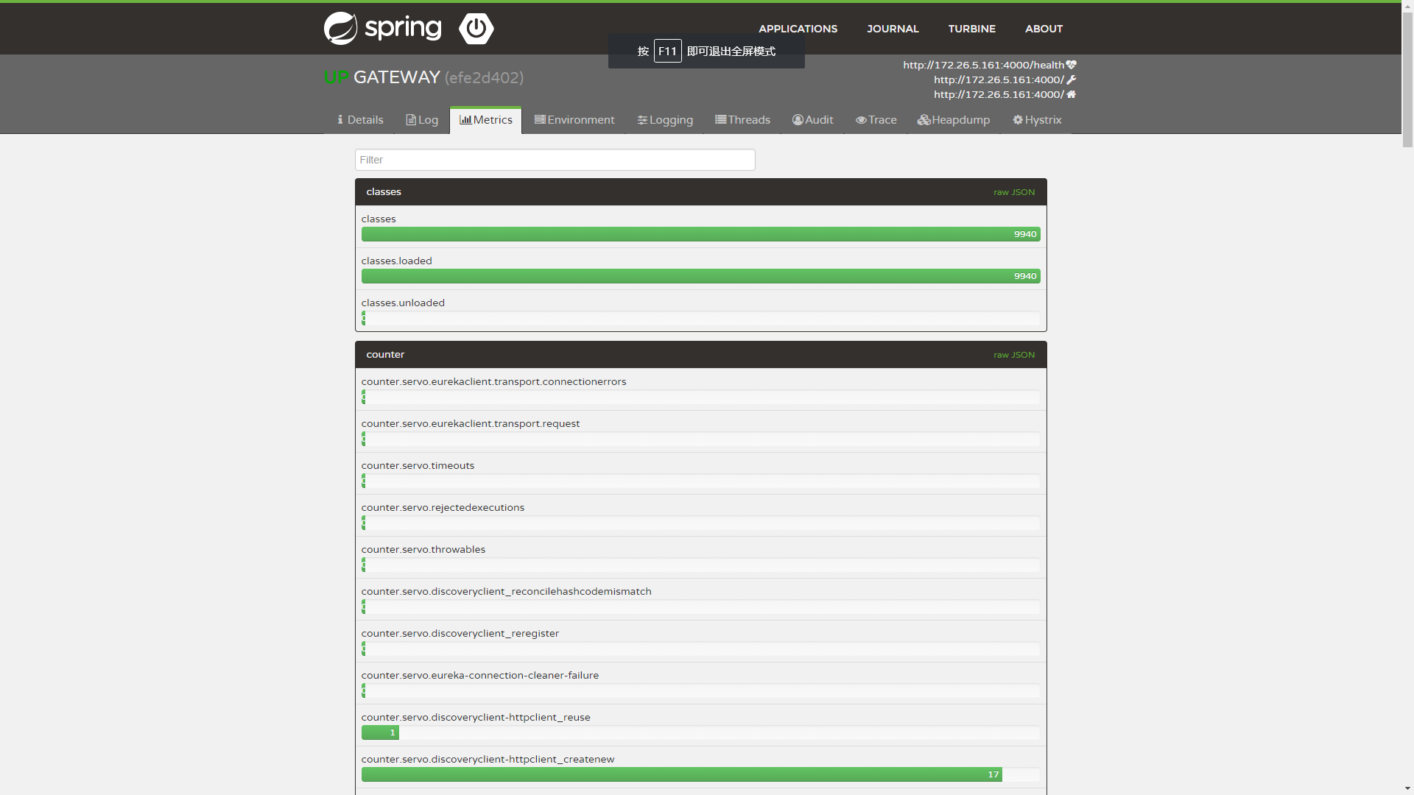The height and width of the screenshot is (795, 1414).
Task: Click the health heartbeat icon
Action: 1072,65
